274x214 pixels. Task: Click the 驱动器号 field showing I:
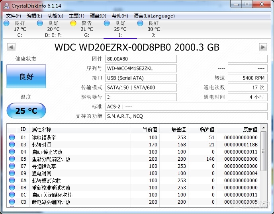[141, 97]
